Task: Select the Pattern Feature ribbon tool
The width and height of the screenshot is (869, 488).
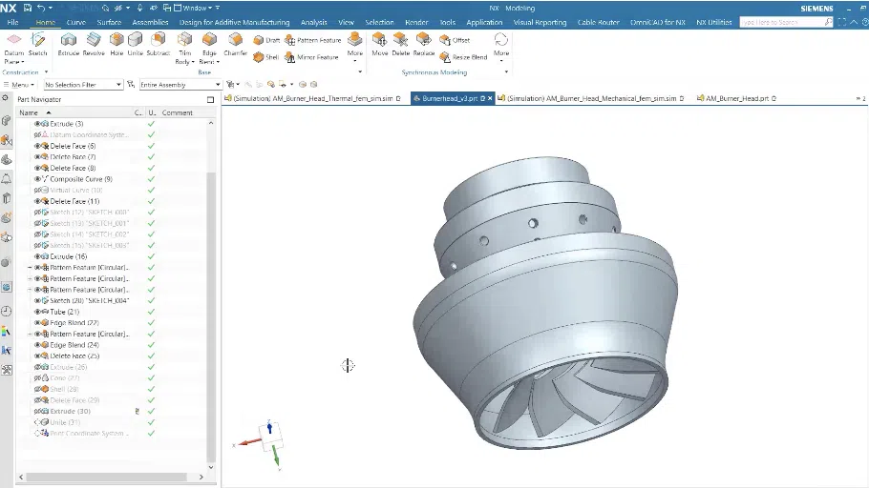Action: click(313, 40)
